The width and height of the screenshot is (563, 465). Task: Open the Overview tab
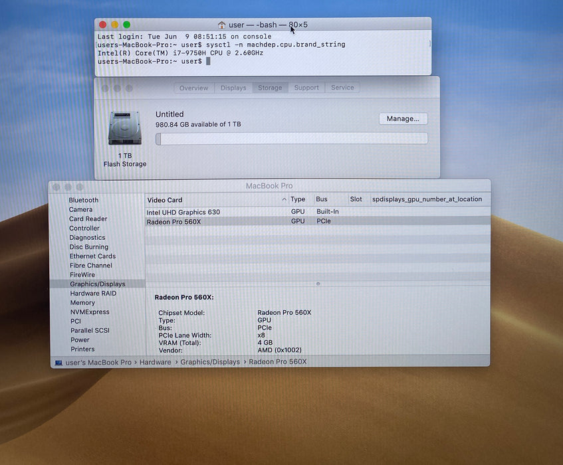coord(194,88)
